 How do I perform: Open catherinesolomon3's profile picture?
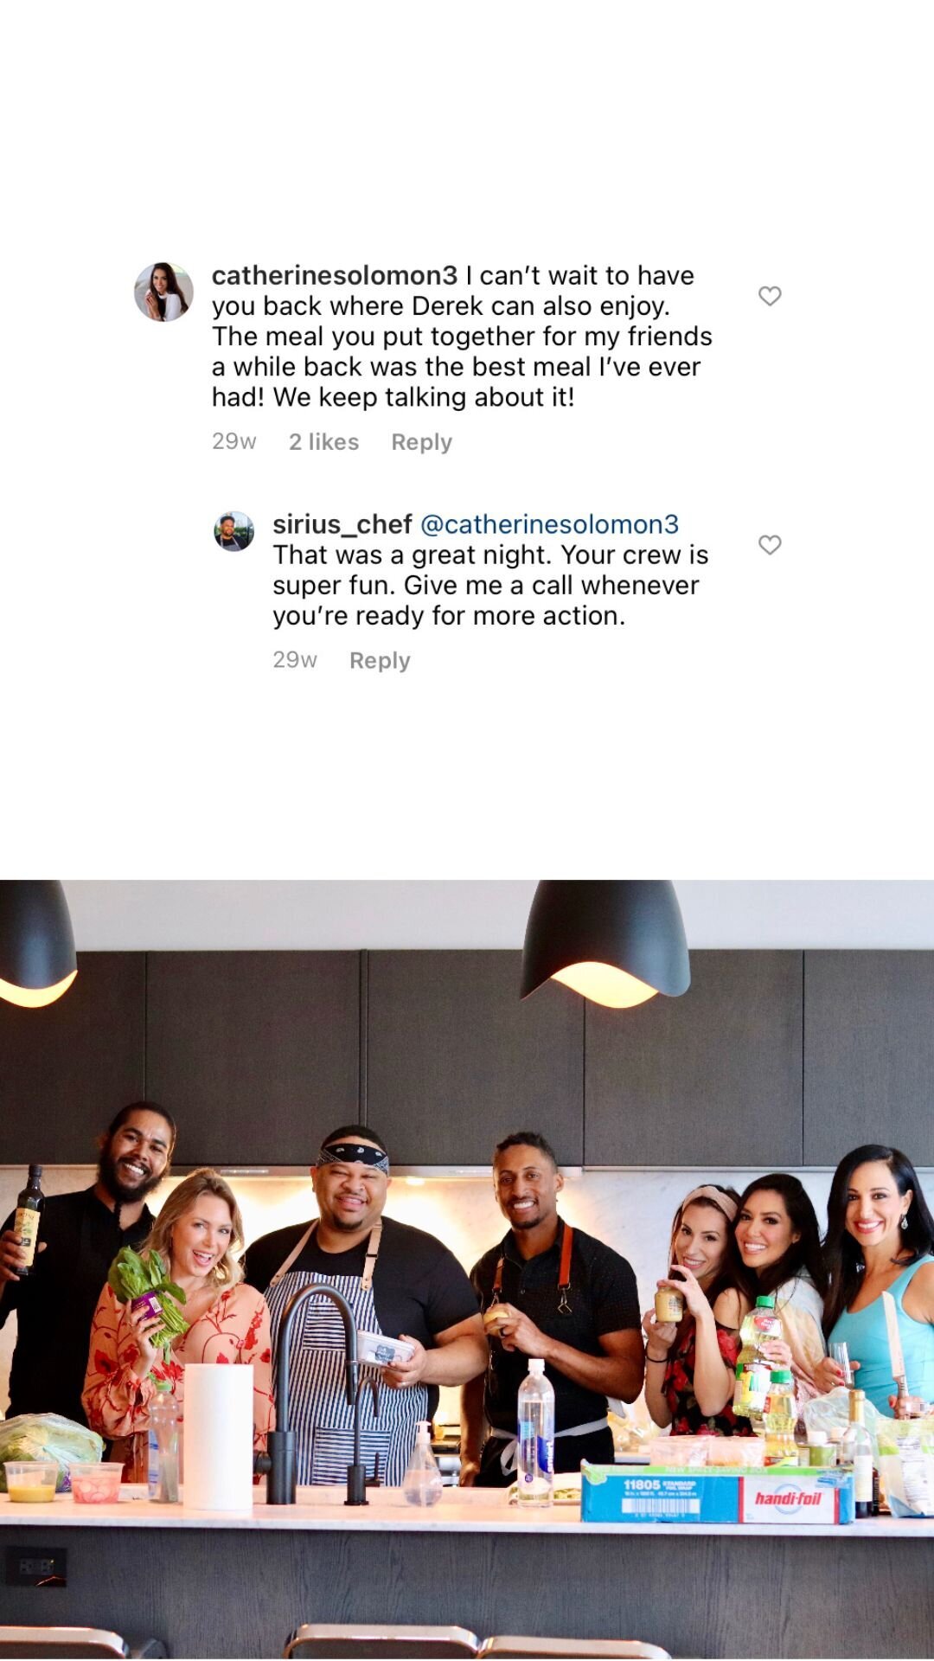tap(163, 292)
